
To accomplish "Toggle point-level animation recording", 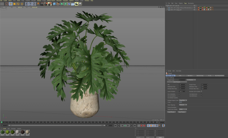I will coord(160,125).
